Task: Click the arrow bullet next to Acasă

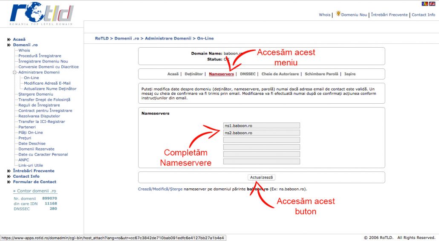Action: pos(9,40)
